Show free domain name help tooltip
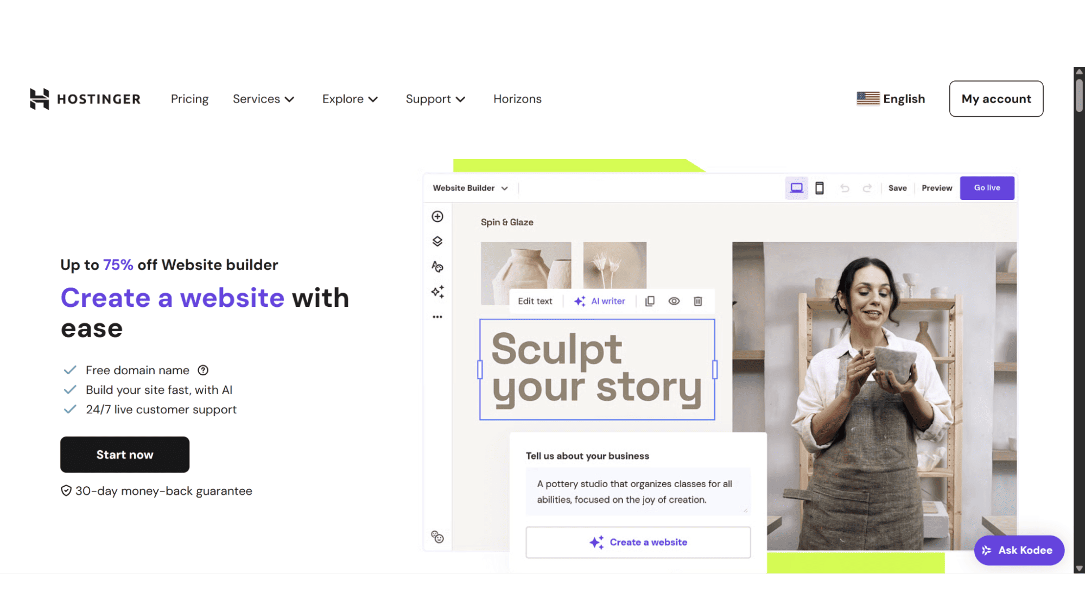Viewport: 1085px width, 611px height. pyautogui.click(x=203, y=370)
